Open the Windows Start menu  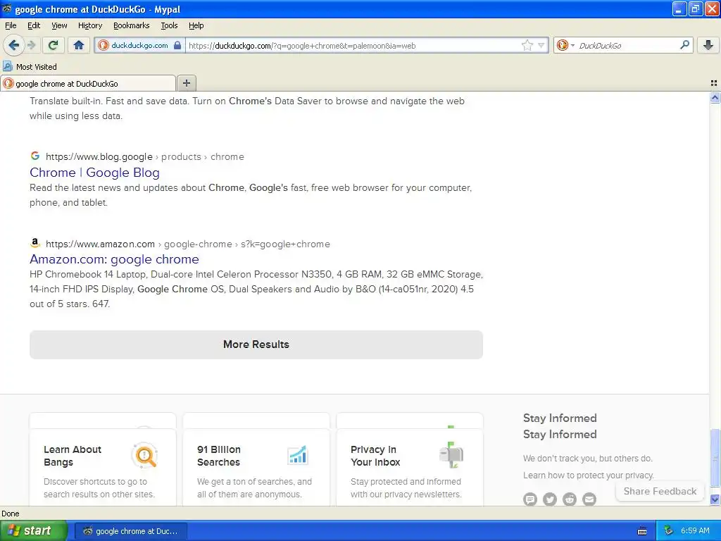33,531
